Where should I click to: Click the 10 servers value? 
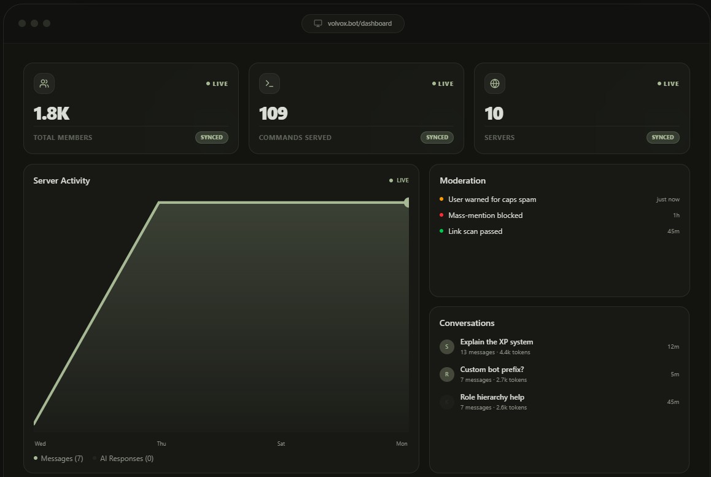pyautogui.click(x=494, y=114)
